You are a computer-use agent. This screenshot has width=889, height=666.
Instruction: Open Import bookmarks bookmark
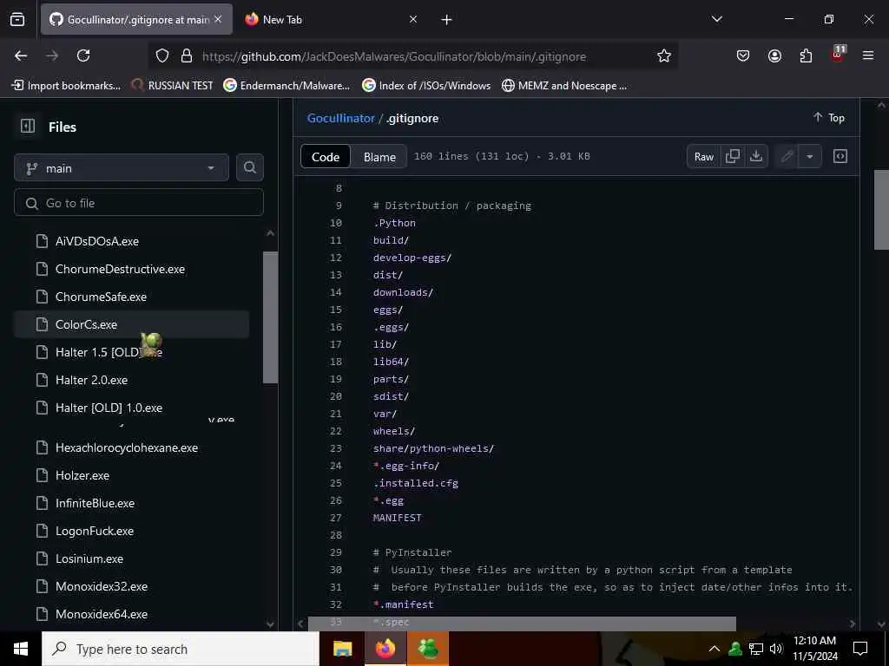tap(66, 86)
